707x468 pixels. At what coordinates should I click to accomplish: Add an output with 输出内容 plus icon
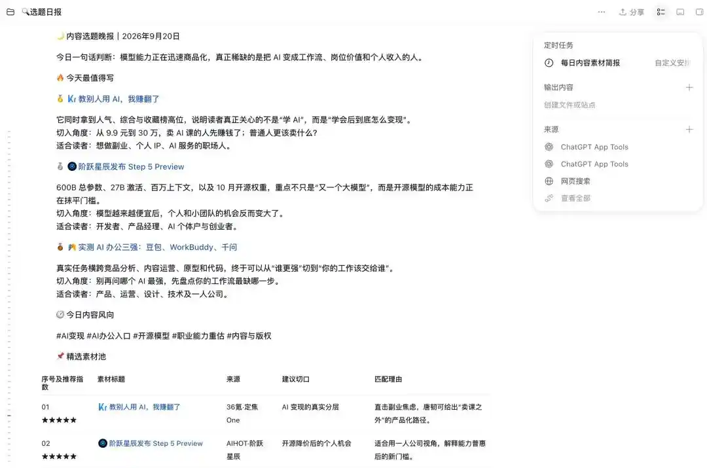click(689, 88)
